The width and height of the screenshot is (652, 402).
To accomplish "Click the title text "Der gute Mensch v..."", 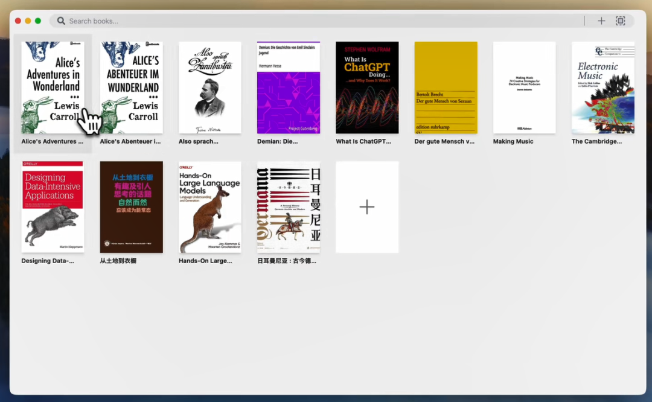I will 444,141.
